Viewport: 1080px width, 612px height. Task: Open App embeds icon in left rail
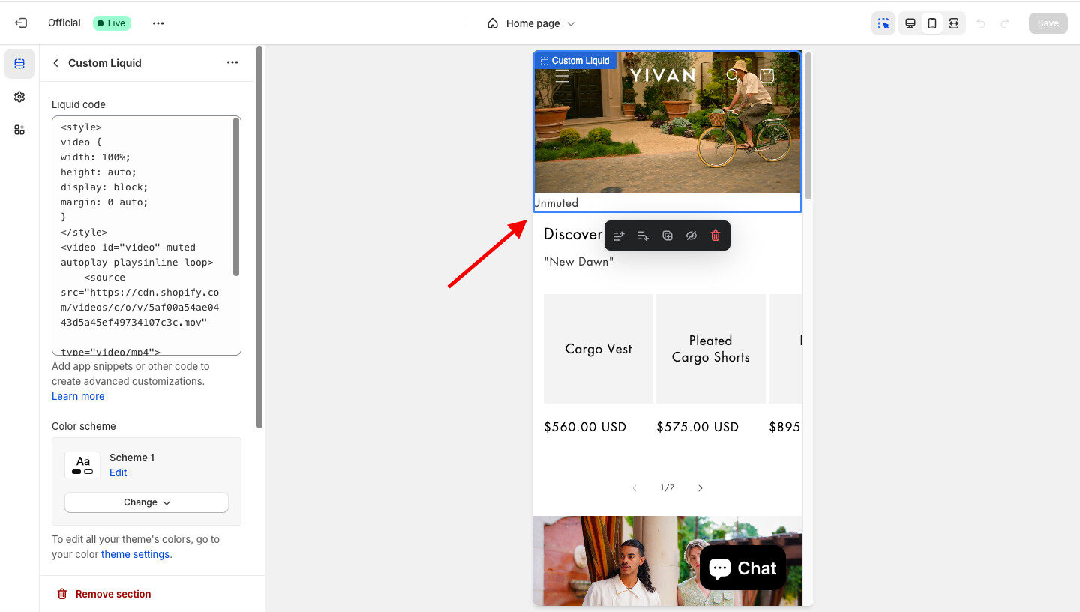pyautogui.click(x=19, y=130)
